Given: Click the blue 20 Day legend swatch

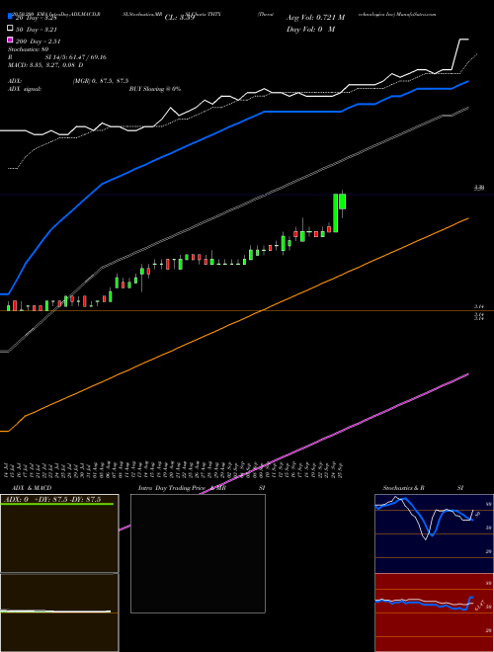Looking at the screenshot, I should point(10,17).
